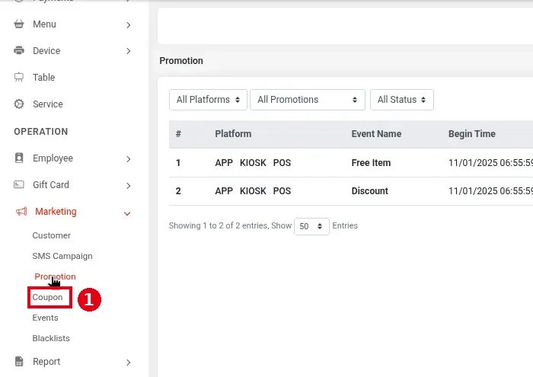This screenshot has width=533, height=377.
Task: Open the Service sidebar item
Action: tap(47, 104)
